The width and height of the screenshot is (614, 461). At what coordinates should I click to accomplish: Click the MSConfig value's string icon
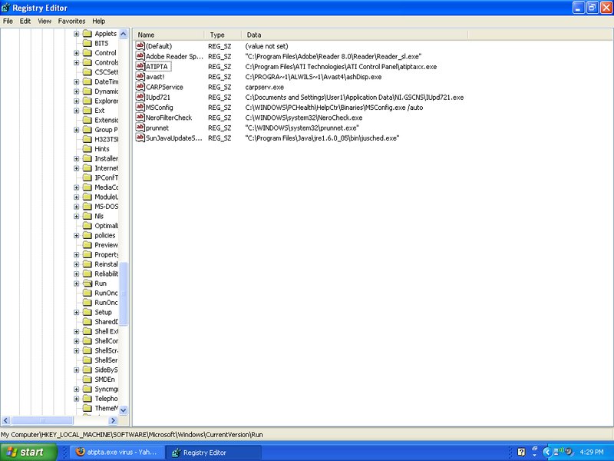click(x=140, y=107)
